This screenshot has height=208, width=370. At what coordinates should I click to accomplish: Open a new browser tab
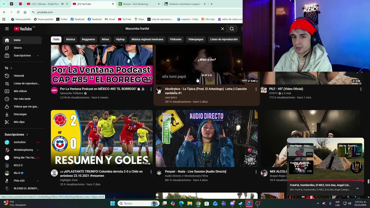pos(212,4)
